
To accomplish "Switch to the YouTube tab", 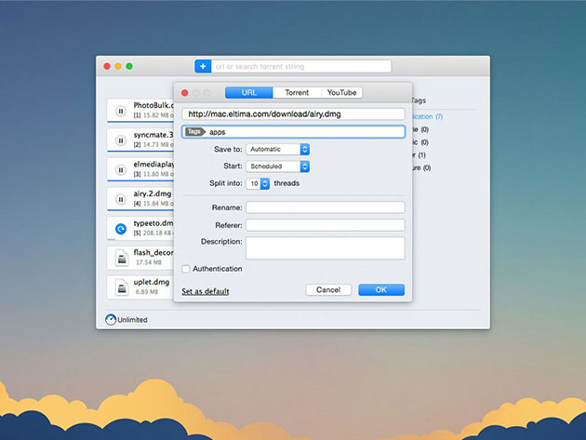I will tap(341, 93).
